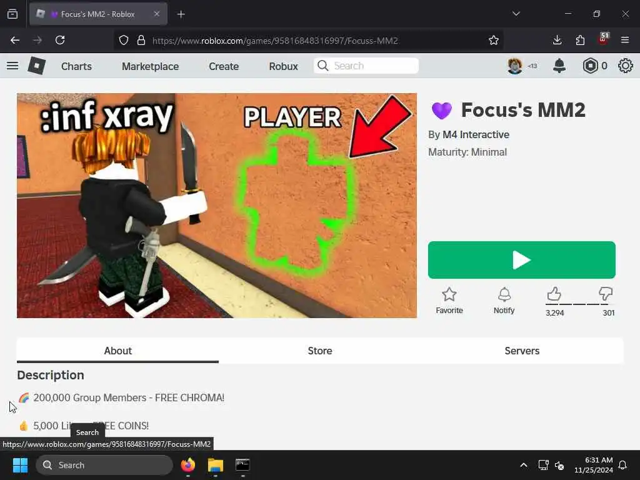Click the browser forward arrow
This screenshot has width=640, height=480.
(x=37, y=40)
